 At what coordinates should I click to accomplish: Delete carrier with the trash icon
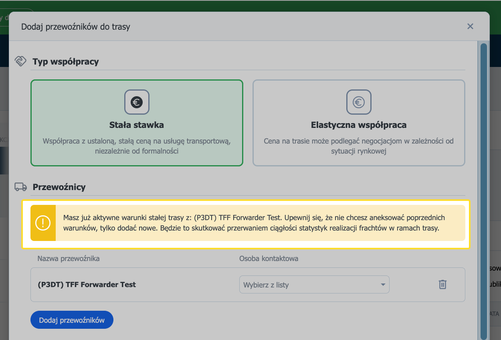[442, 285]
